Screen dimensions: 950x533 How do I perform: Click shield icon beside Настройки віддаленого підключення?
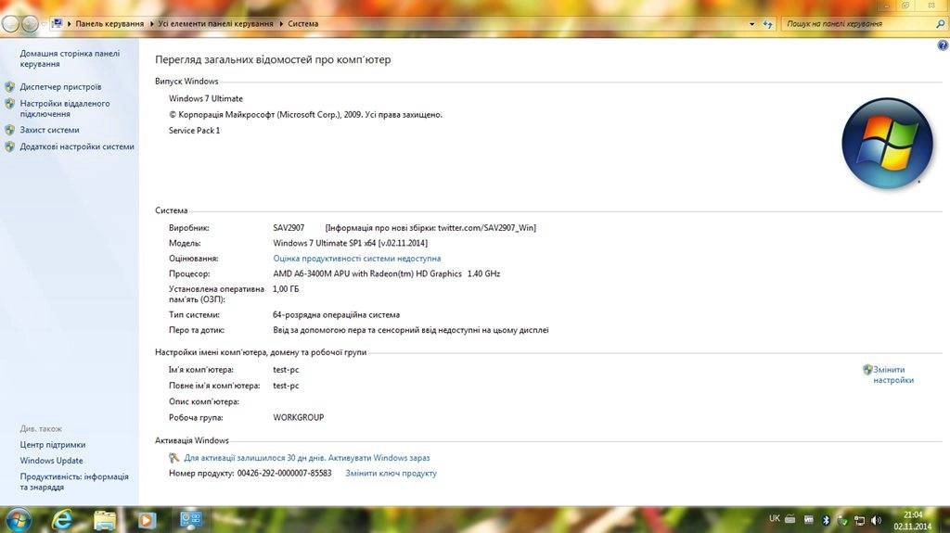coord(9,104)
